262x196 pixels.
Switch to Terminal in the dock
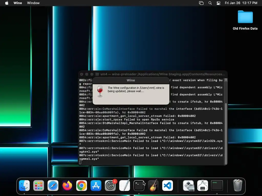139,186
